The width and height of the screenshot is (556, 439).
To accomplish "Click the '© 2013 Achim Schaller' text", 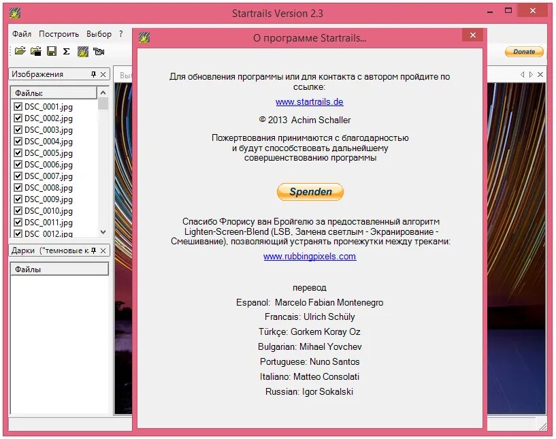I will pyautogui.click(x=305, y=120).
